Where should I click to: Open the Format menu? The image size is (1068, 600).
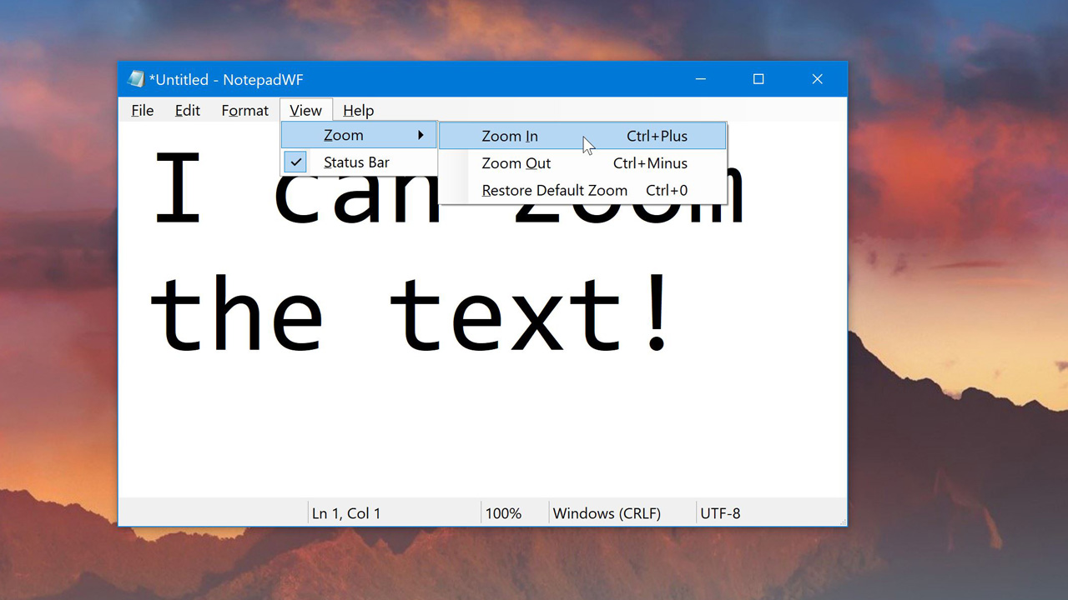click(244, 110)
